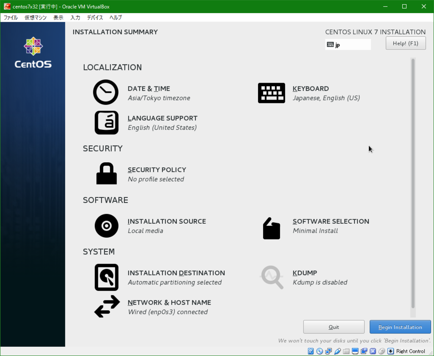Open INSTALLATION SOURCE label

pos(167,222)
